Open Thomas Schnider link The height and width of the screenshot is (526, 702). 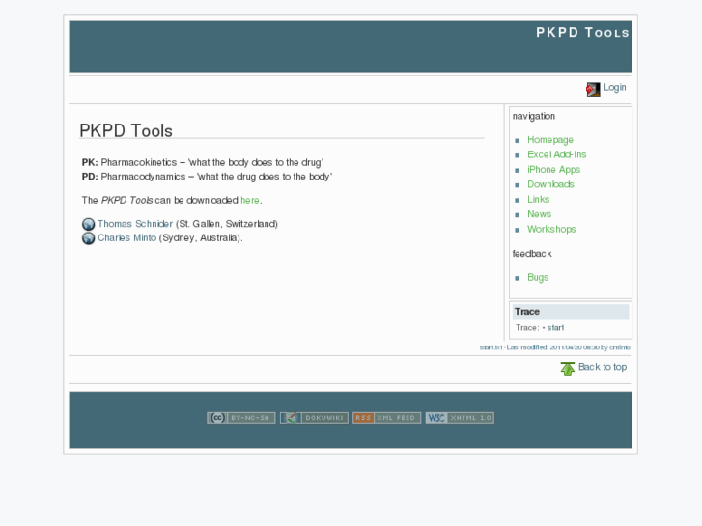click(135, 224)
